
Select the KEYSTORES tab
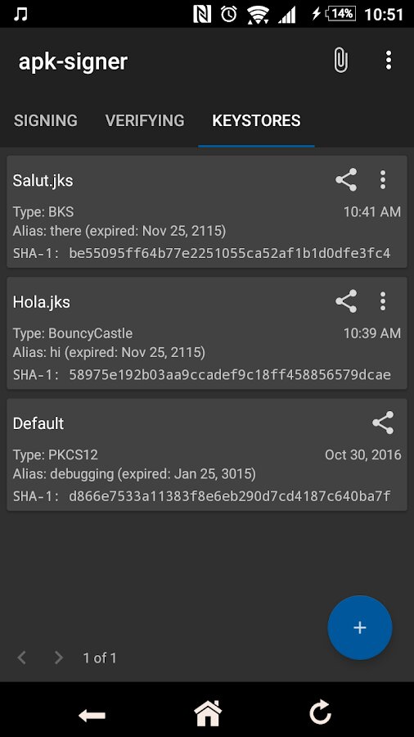[256, 121]
